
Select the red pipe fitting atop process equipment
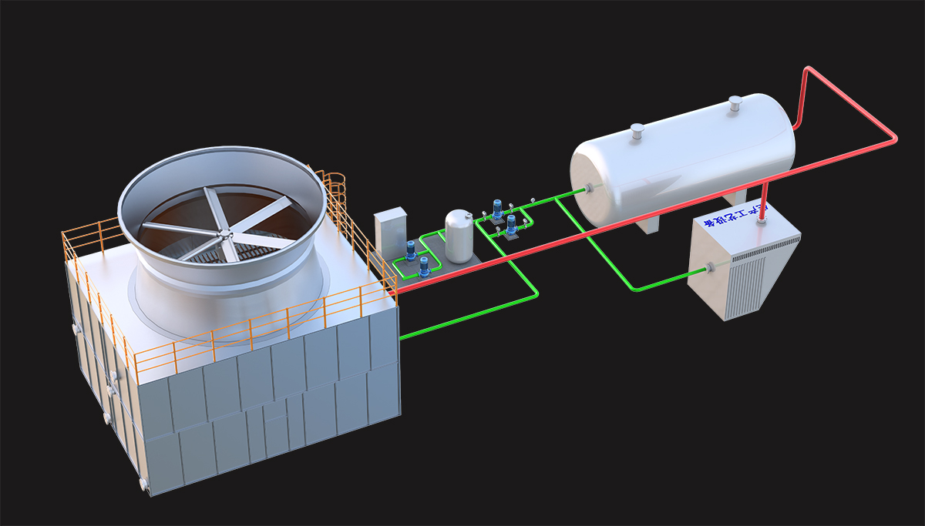click(762, 221)
